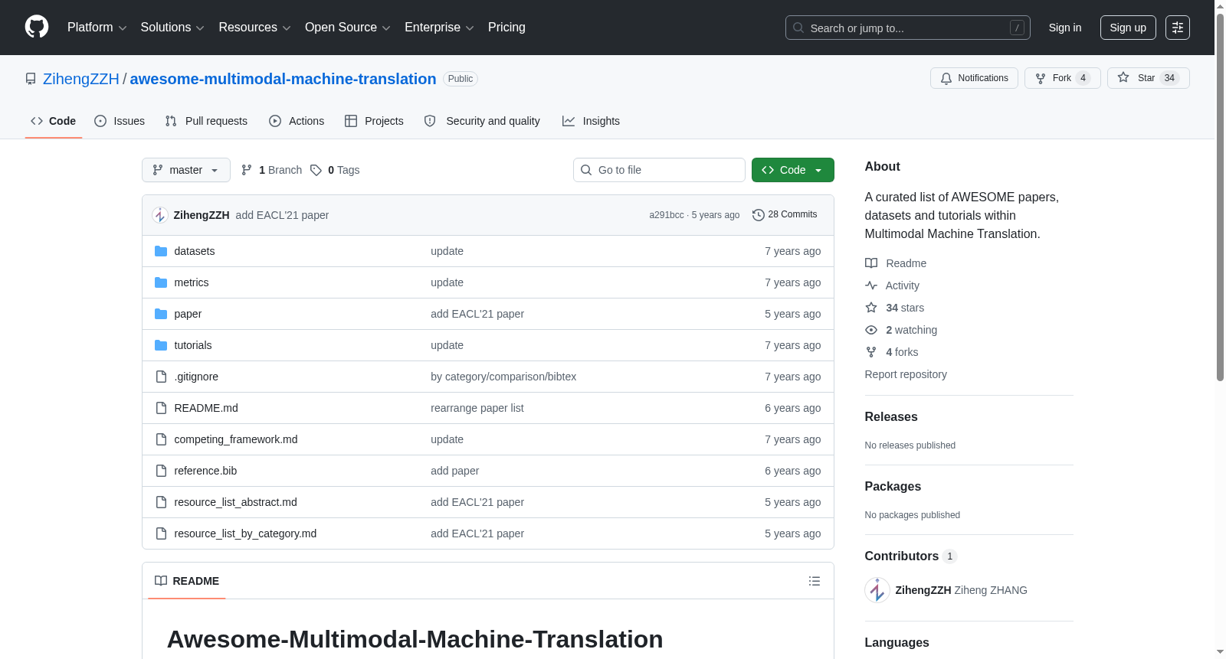The height and width of the screenshot is (659, 1226).
Task: Click the 28 Commits link
Action: click(x=785, y=215)
